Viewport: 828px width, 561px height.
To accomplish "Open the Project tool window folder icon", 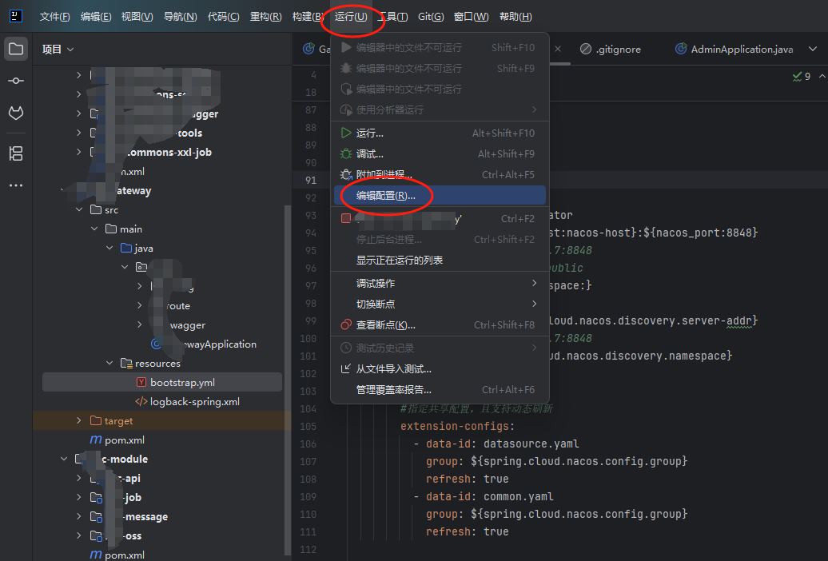I will tap(16, 49).
